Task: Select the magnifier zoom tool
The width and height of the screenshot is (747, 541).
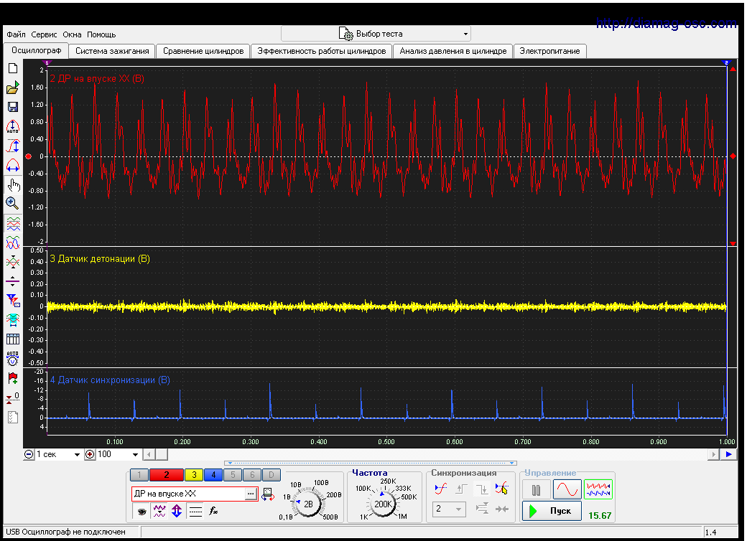Action: pyautogui.click(x=13, y=204)
